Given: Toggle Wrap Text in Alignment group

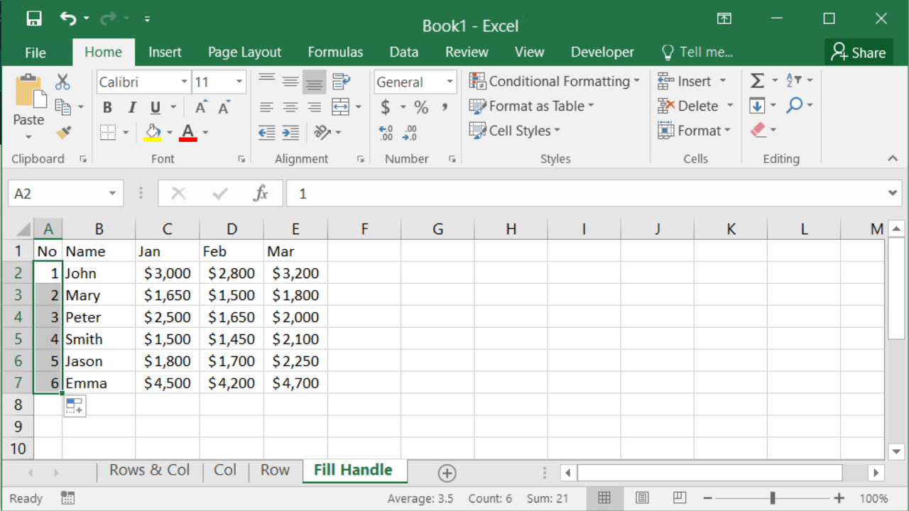Looking at the screenshot, I should pos(341,82).
